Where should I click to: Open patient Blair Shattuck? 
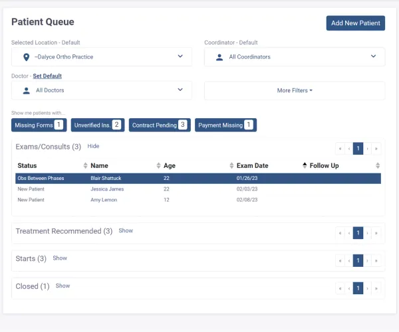[106, 179]
